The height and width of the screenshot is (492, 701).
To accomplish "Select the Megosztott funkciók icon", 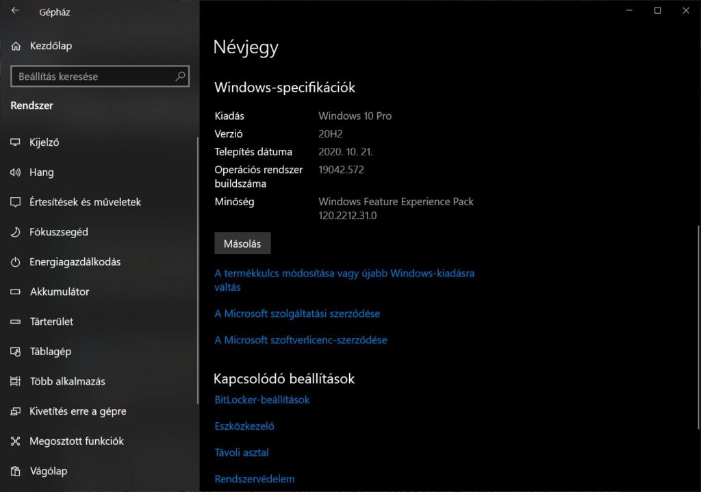I will [15, 441].
